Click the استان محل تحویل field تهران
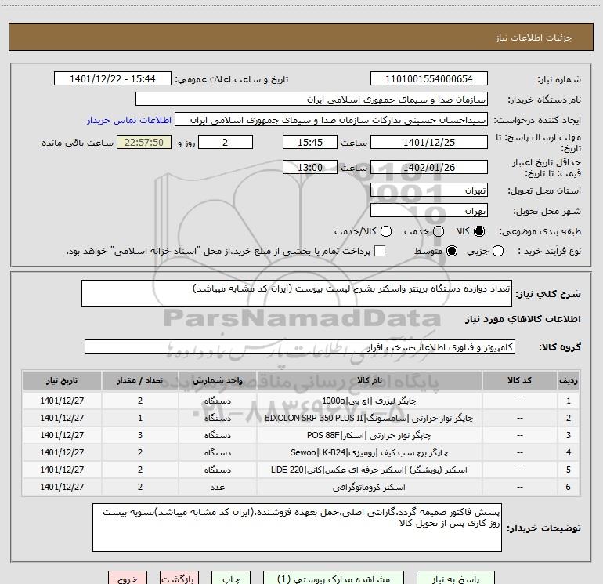This screenshot has width=603, height=584. click(429, 190)
